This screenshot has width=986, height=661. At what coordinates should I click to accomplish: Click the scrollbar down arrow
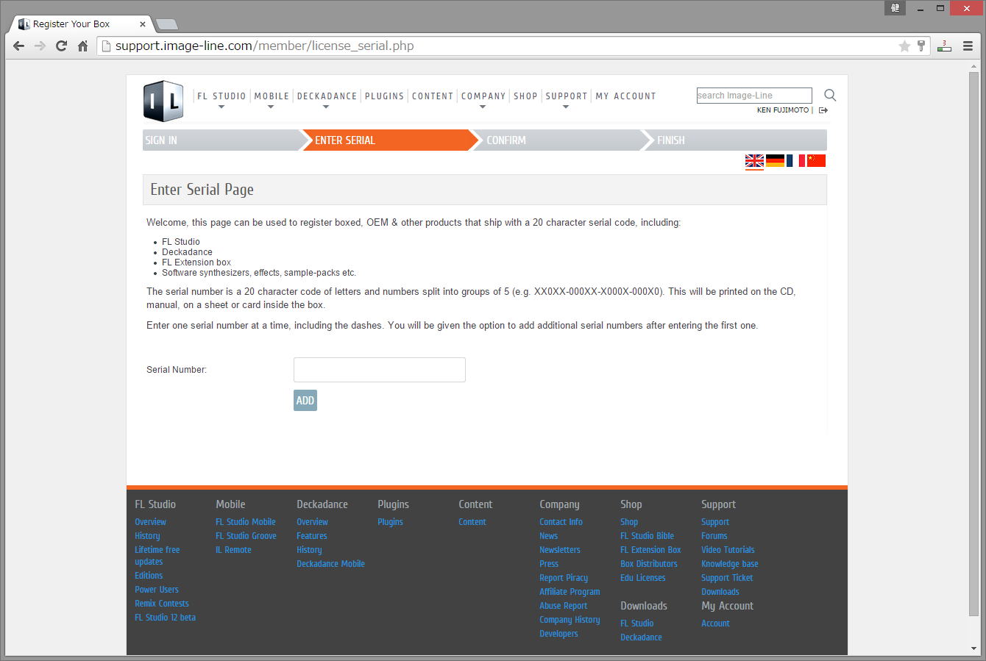974,649
